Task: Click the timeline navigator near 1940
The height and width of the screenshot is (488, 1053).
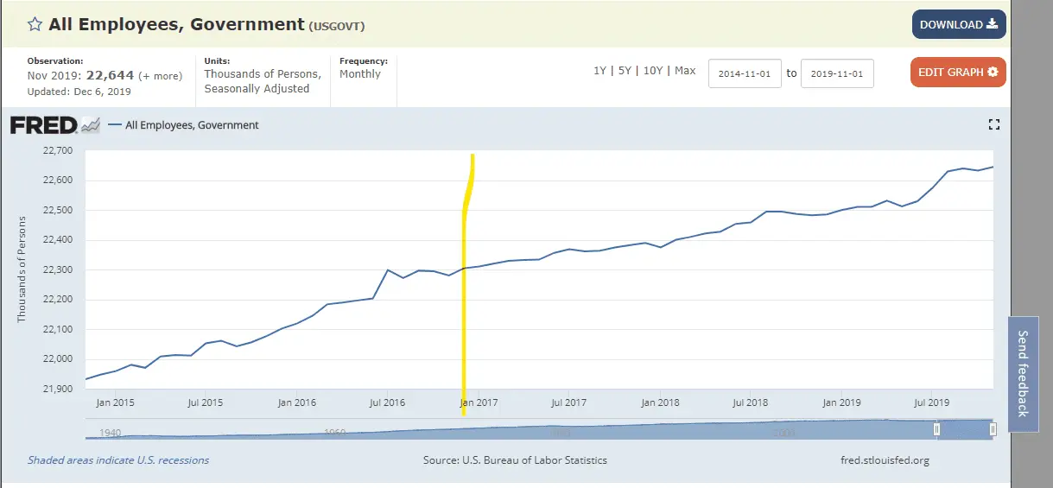Action: [x=110, y=432]
